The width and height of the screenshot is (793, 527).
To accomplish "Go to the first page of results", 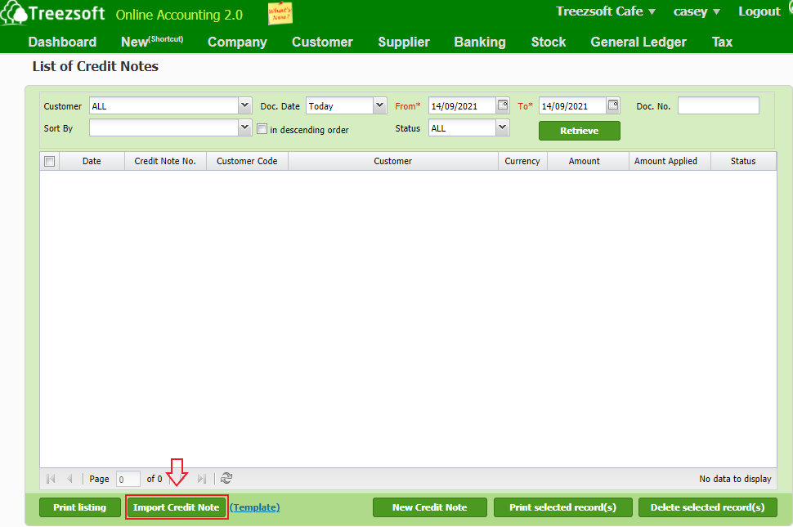I will coord(52,479).
